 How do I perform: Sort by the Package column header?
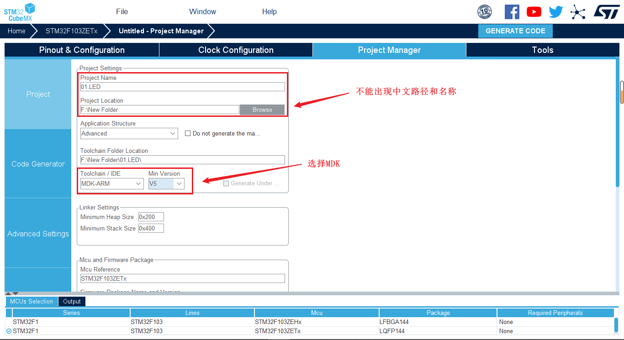tap(438, 313)
